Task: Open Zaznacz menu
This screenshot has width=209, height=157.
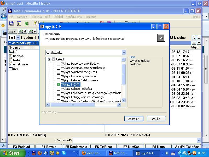Action: (x=22, y=17)
